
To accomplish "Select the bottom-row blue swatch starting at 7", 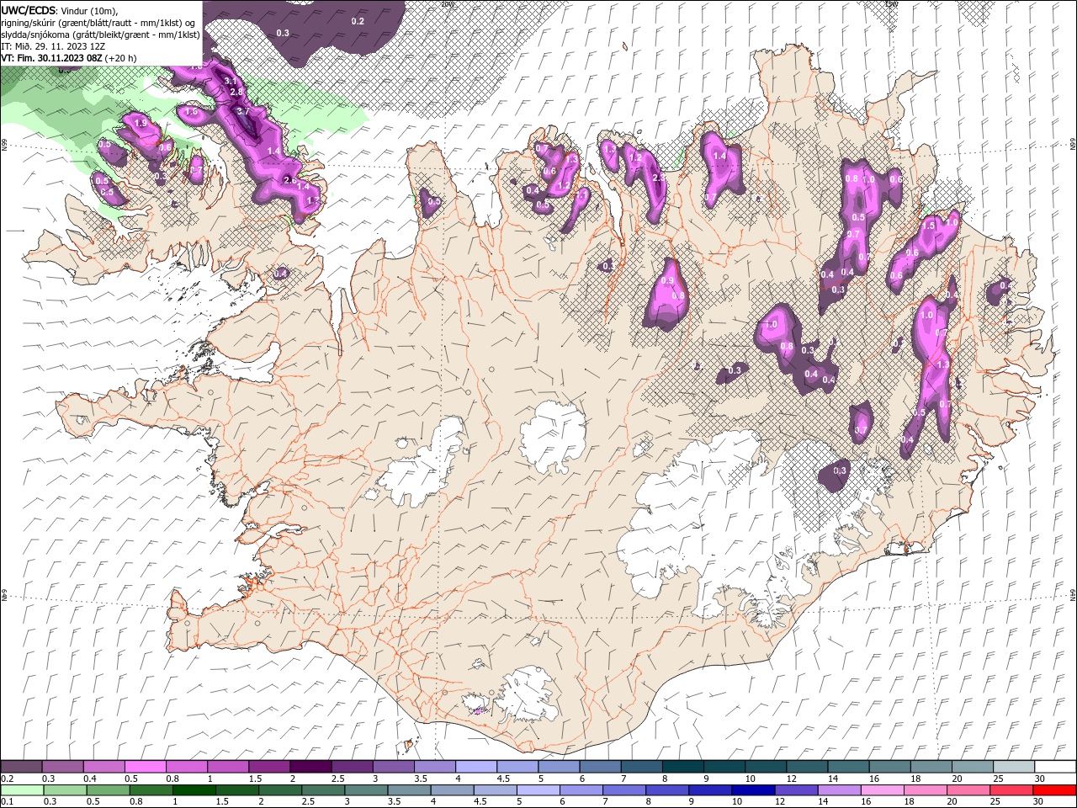I will click(624, 790).
